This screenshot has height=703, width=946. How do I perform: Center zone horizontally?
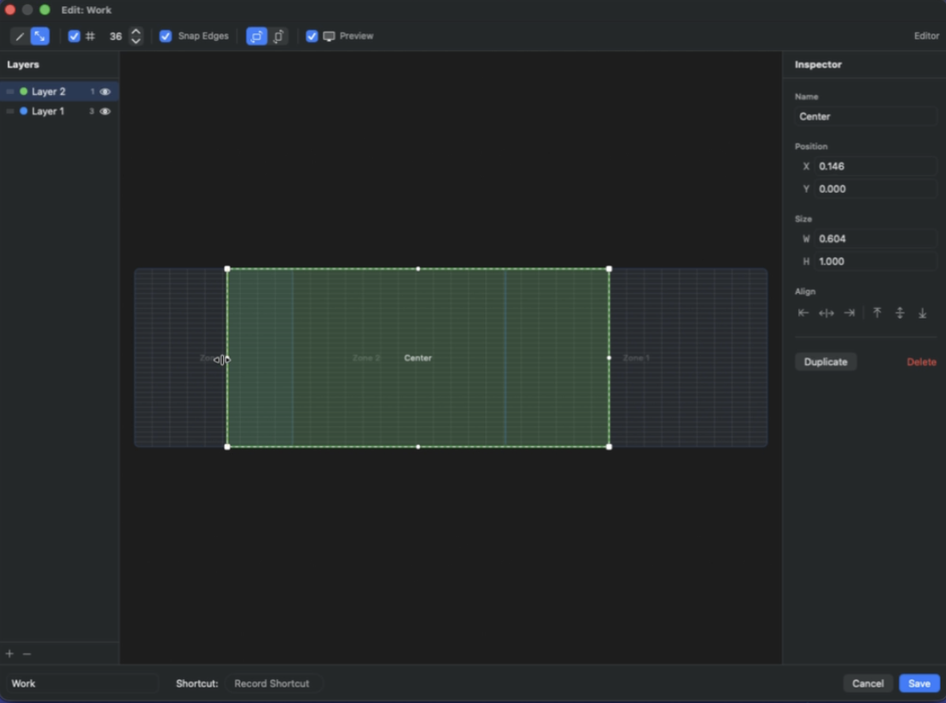click(x=826, y=313)
